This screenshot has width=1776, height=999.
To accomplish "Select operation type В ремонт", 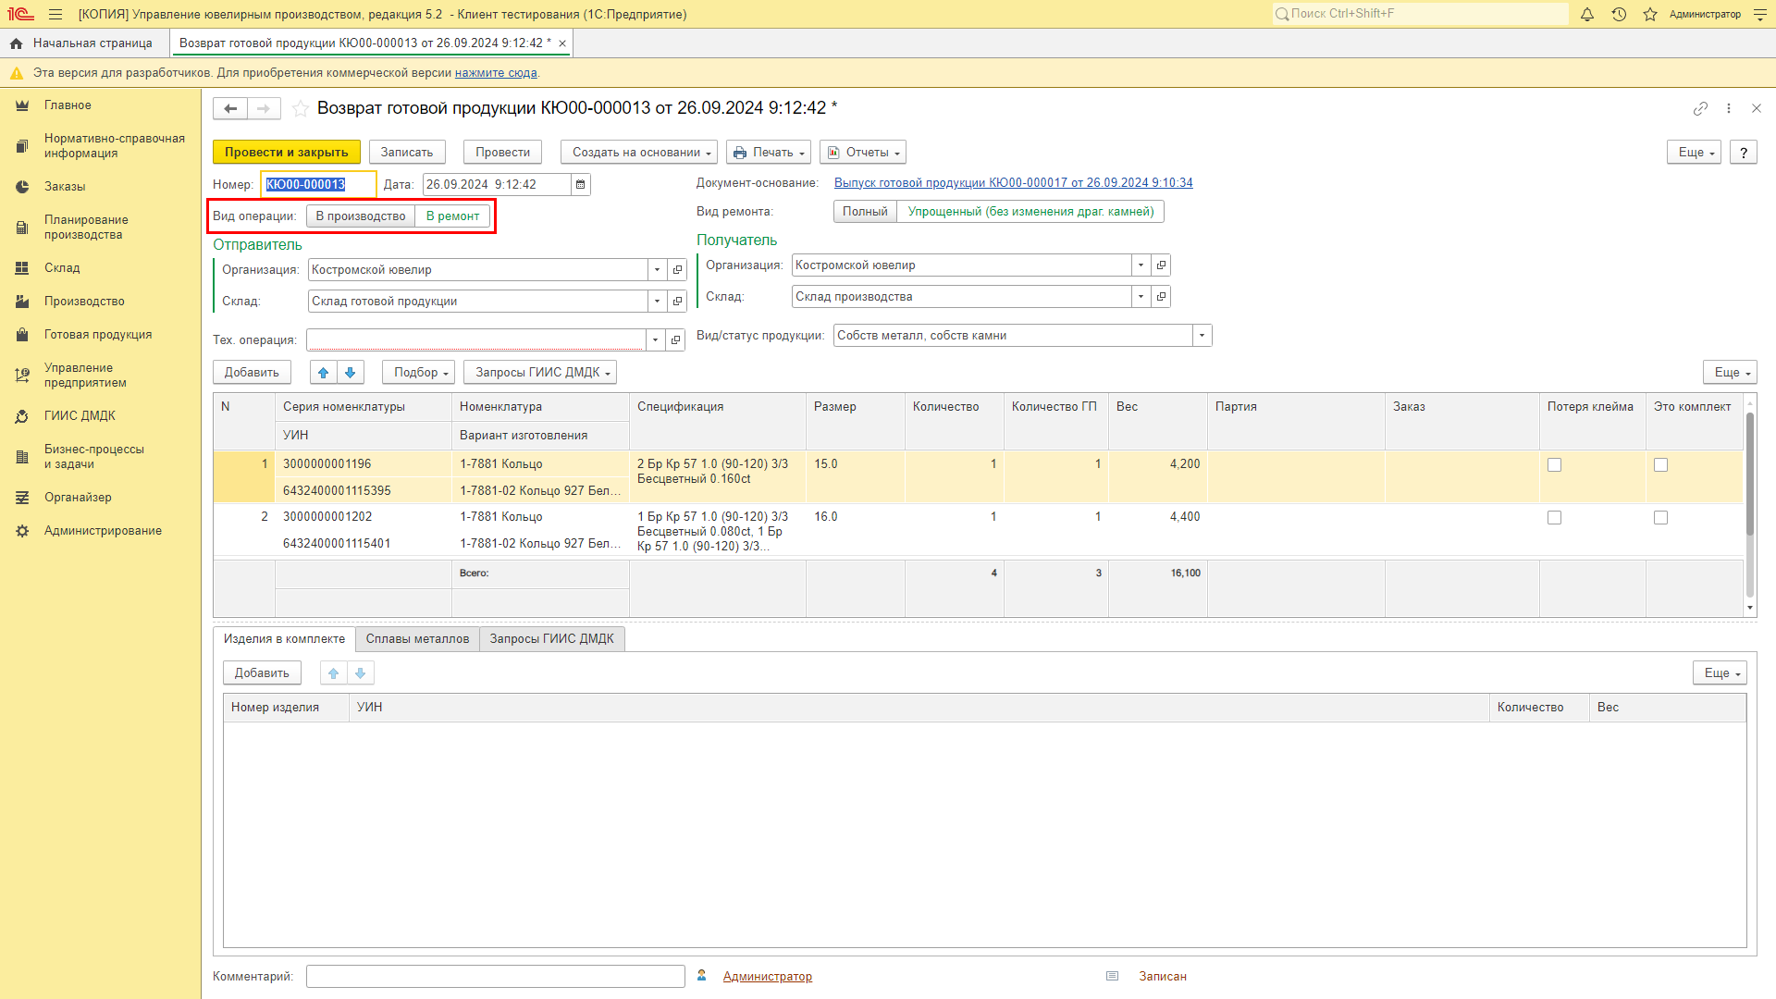I will (453, 216).
